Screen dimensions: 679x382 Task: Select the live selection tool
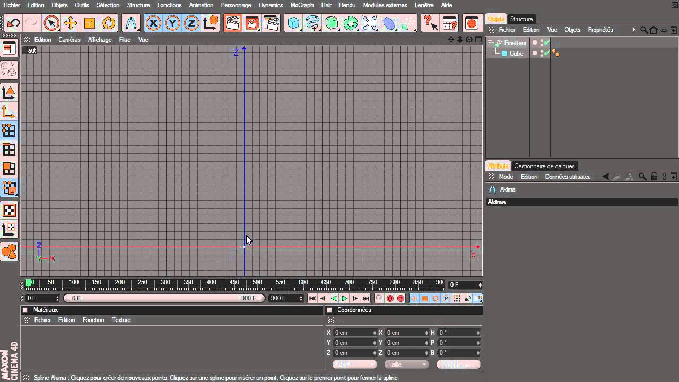pyautogui.click(x=51, y=23)
